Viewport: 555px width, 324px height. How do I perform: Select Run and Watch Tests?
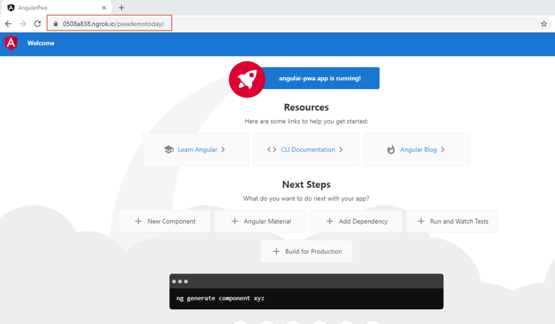[x=452, y=221]
